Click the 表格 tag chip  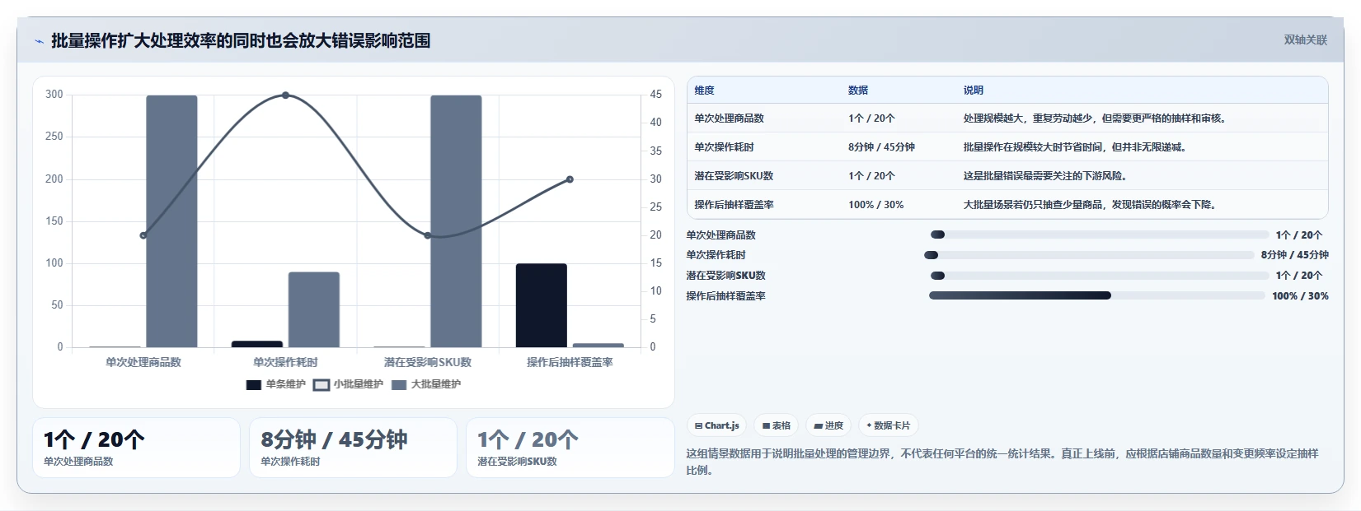point(776,425)
